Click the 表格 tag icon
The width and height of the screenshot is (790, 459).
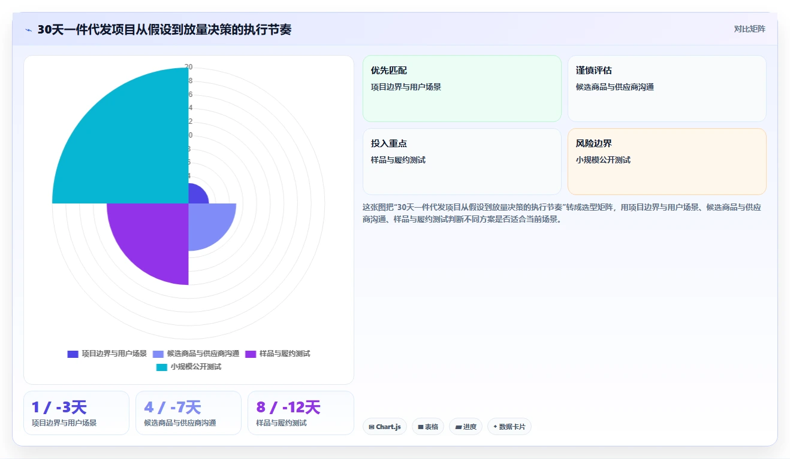421,427
